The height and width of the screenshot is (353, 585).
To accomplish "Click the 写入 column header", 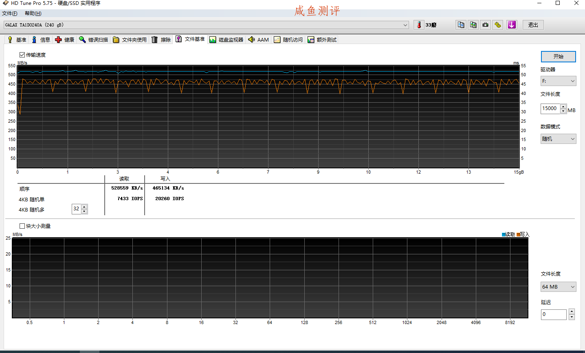I will coord(165,179).
